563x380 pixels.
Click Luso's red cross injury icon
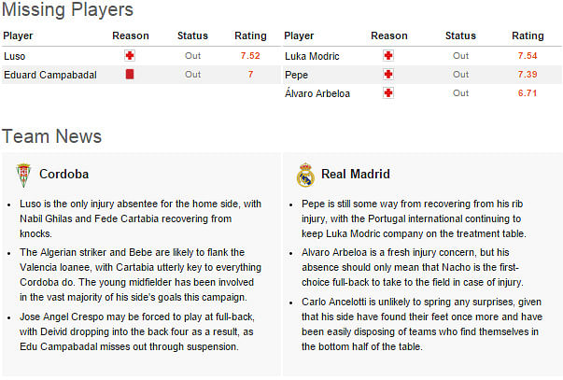point(130,56)
